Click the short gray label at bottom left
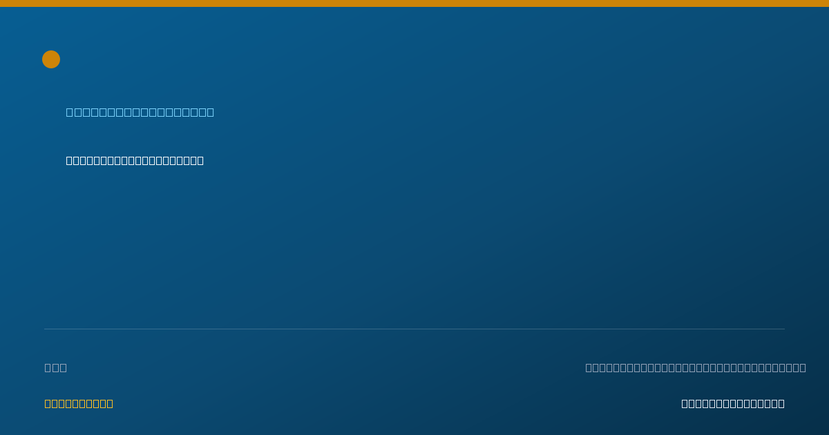The image size is (829, 435). (x=56, y=367)
